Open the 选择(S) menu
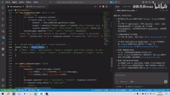This screenshot has height=96, width=170. point(22,2)
